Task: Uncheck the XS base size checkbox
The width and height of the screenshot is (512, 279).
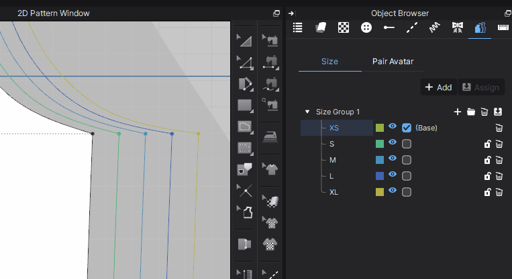Action: (x=407, y=128)
